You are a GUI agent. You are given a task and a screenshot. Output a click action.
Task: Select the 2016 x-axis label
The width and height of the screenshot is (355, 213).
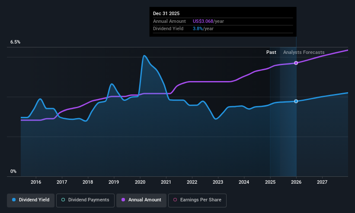pos(36,182)
